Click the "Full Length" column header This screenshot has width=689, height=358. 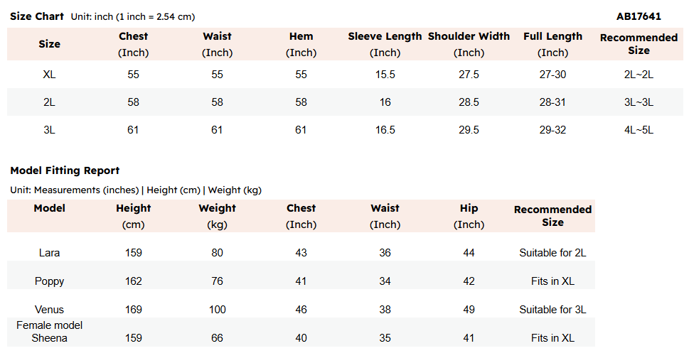(x=552, y=36)
